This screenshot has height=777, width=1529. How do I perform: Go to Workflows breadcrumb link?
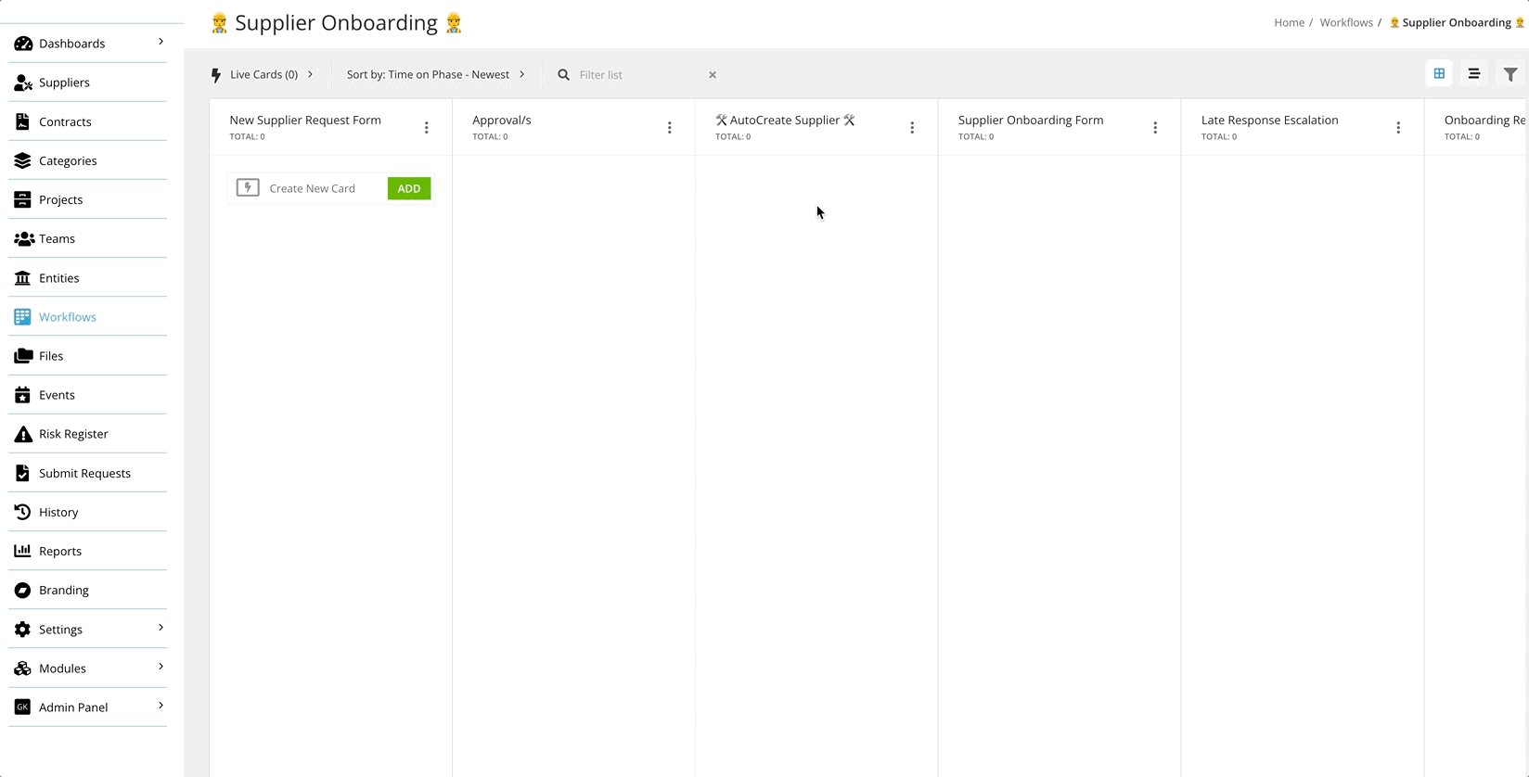[x=1346, y=22]
